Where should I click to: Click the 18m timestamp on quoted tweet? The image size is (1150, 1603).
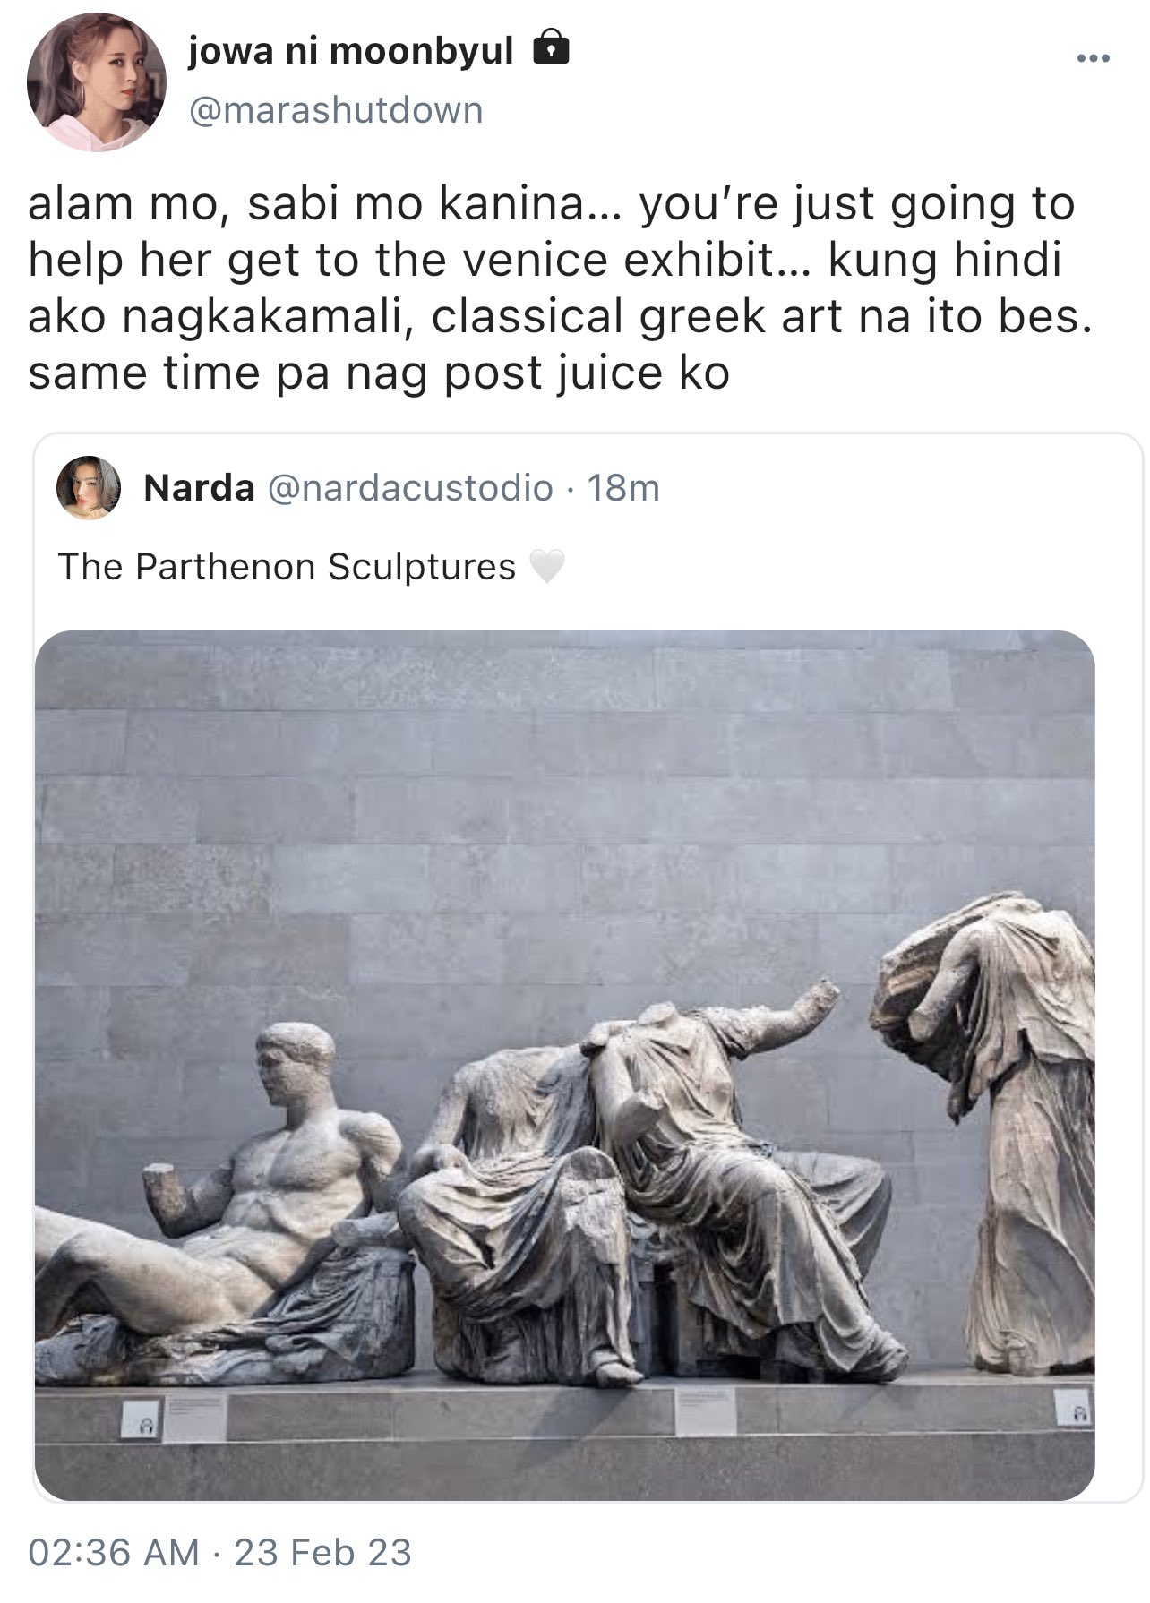(623, 488)
